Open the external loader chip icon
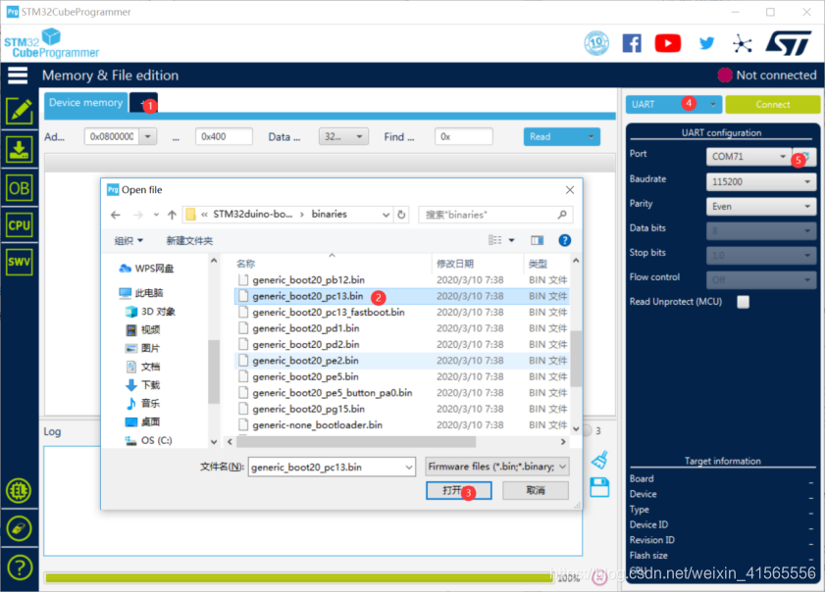The width and height of the screenshot is (826, 592). click(x=19, y=490)
